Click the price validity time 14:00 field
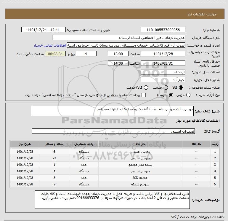 [x=118, y=63]
